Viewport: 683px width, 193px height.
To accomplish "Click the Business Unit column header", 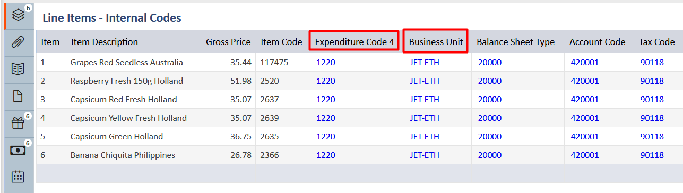I will coord(436,42).
